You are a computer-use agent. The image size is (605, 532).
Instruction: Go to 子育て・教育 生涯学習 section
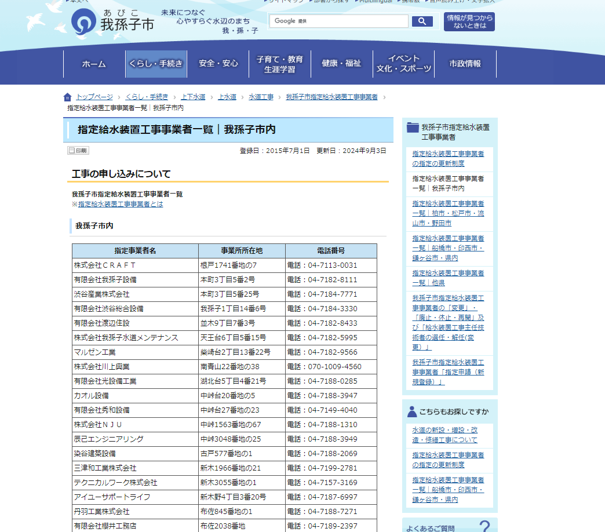(279, 64)
